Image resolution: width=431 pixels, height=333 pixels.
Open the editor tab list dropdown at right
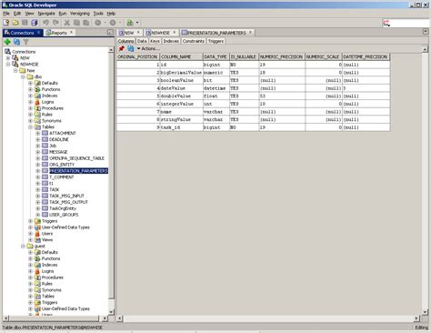pos(426,31)
